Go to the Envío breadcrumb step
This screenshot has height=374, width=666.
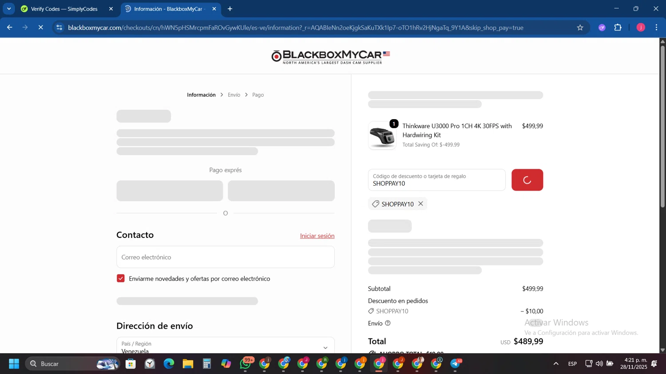click(x=234, y=95)
